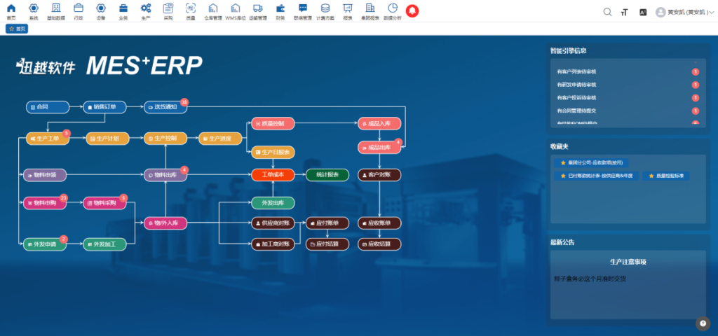Image resolution: width=718 pixels, height=336 pixels.
Task: Open the 生产工单 workflow node
Action: (x=48, y=139)
